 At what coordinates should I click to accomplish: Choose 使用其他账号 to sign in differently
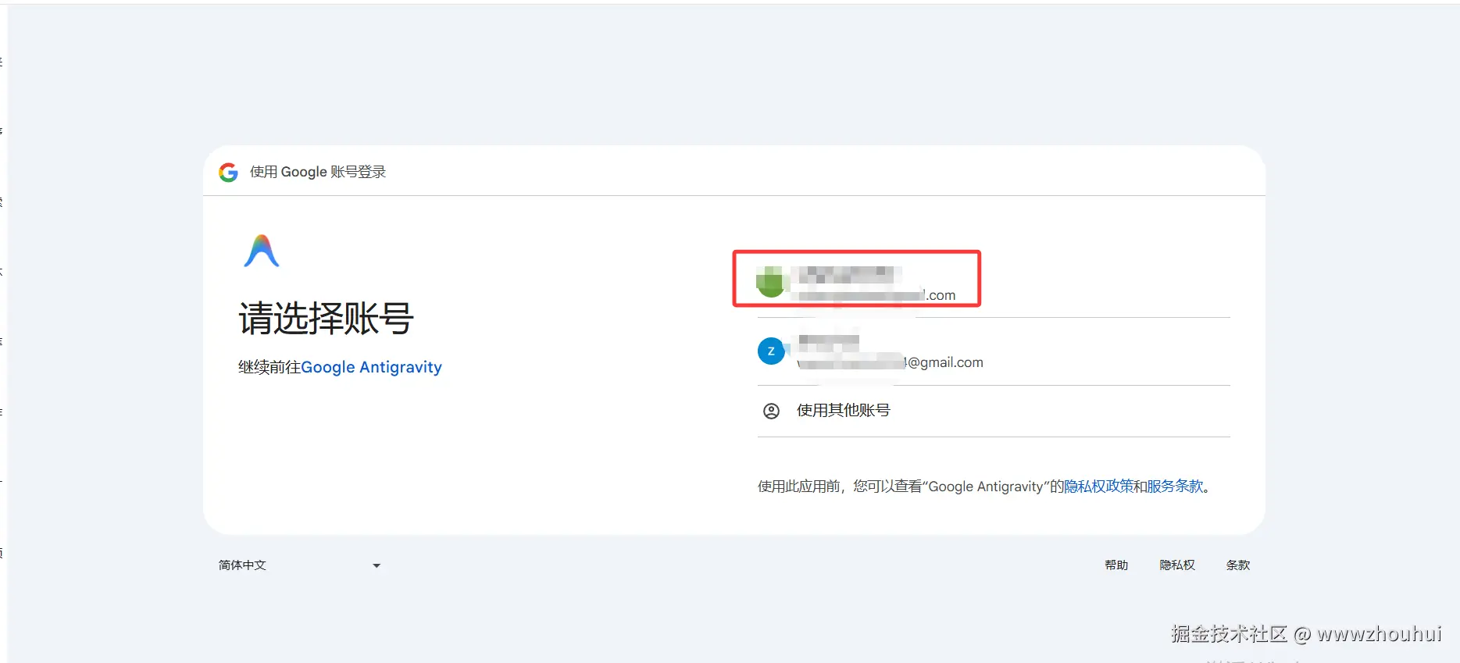(x=994, y=411)
